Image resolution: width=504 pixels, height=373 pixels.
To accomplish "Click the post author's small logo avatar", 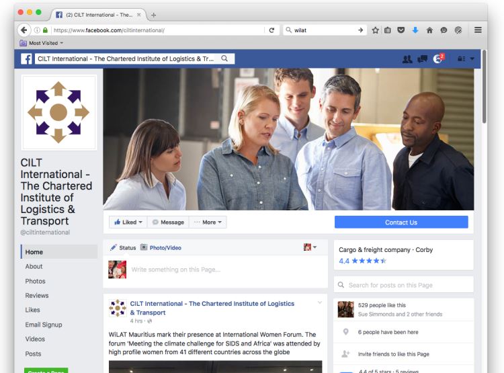I will pyautogui.click(x=118, y=308).
